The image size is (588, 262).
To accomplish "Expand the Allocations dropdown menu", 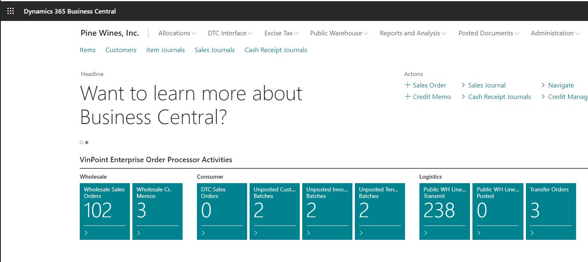I will click(177, 33).
